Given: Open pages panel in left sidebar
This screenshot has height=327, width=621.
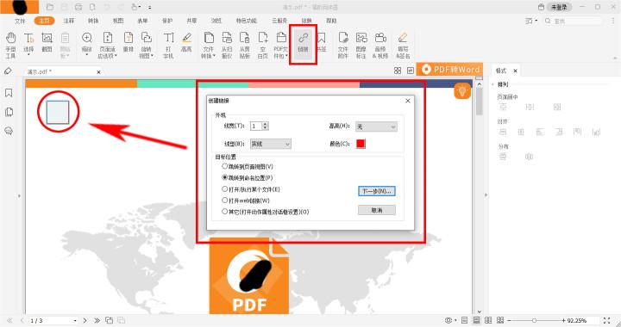Looking at the screenshot, I should [9, 112].
